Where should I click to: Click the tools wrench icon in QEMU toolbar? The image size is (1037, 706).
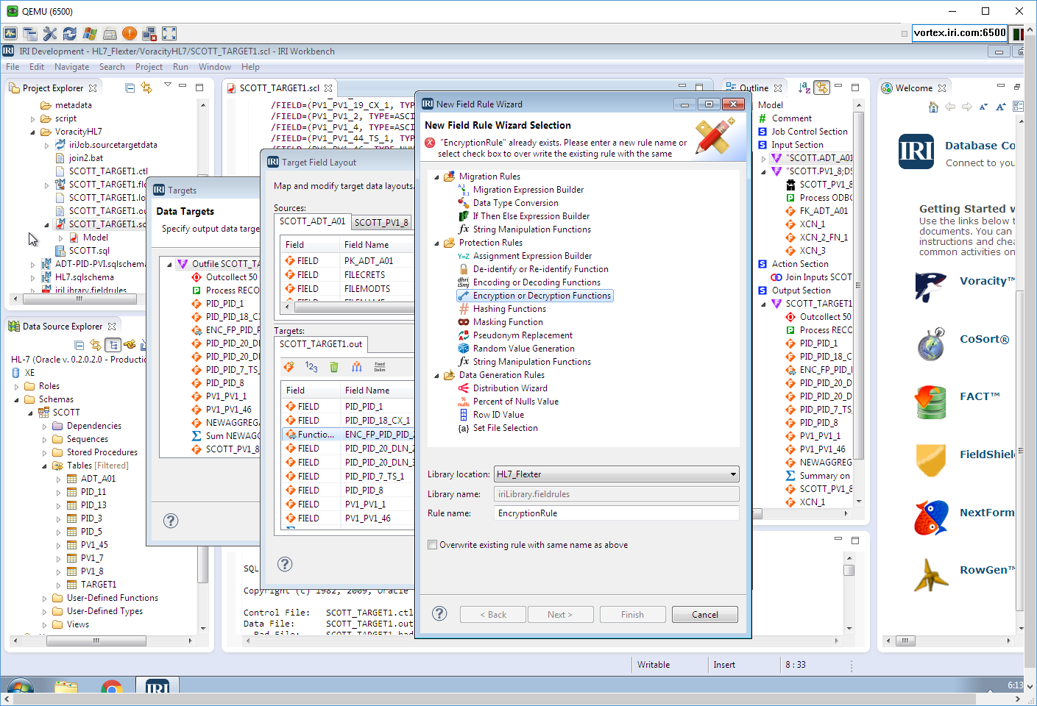pos(50,33)
